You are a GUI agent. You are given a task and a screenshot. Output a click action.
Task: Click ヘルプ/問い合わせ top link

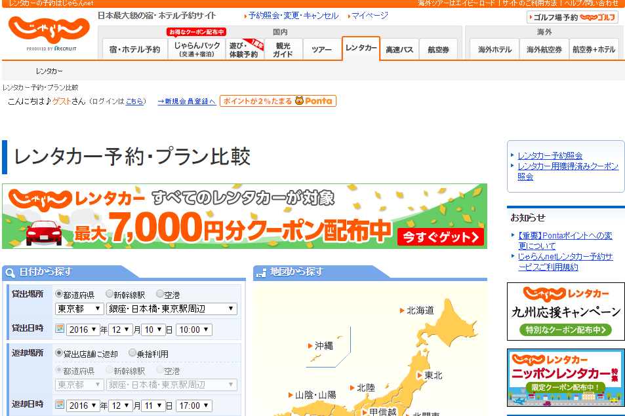[592, 3]
